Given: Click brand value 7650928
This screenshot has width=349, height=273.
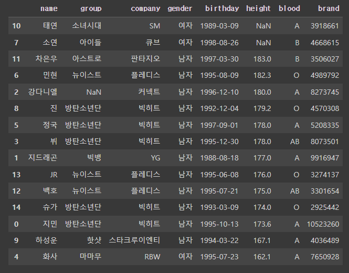Looking at the screenshot, I should point(325,257).
